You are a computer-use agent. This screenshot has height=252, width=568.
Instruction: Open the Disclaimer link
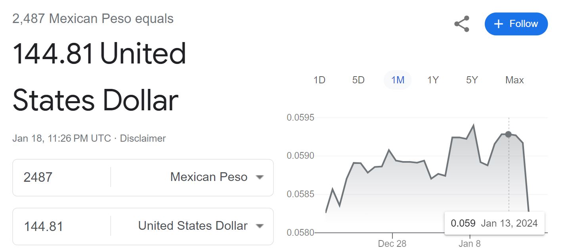click(143, 139)
